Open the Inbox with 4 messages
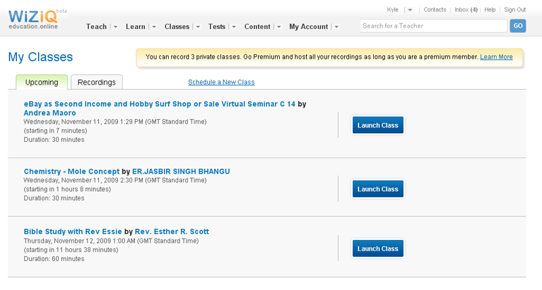542x290 pixels. click(x=466, y=10)
